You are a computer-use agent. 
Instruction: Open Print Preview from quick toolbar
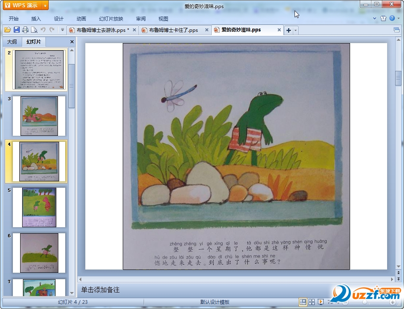coord(34,30)
